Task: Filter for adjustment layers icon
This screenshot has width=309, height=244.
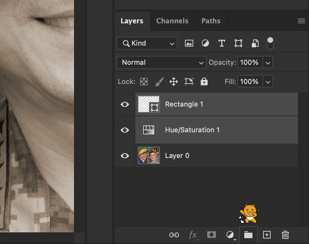Action: click(x=205, y=43)
